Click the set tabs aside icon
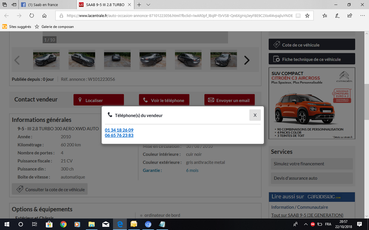369x230 pixels. 14,5
